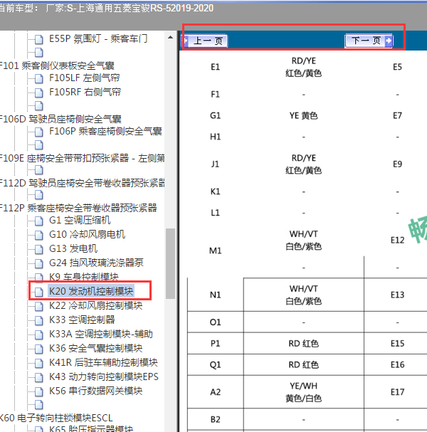Screen dimensions: 427x432
Task: Select F105RF 右侧气帘 in the tree
Action: pos(85,92)
